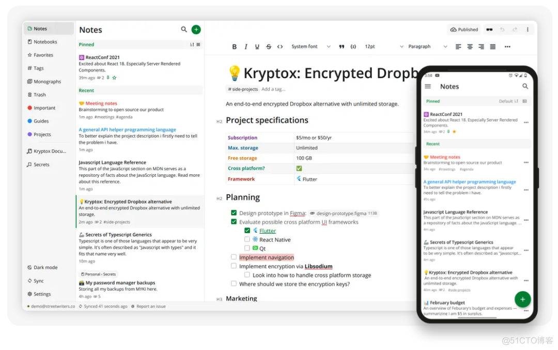Open more formatting options ellipsis in toolbar
The width and height of the screenshot is (558, 350).
[x=507, y=47]
